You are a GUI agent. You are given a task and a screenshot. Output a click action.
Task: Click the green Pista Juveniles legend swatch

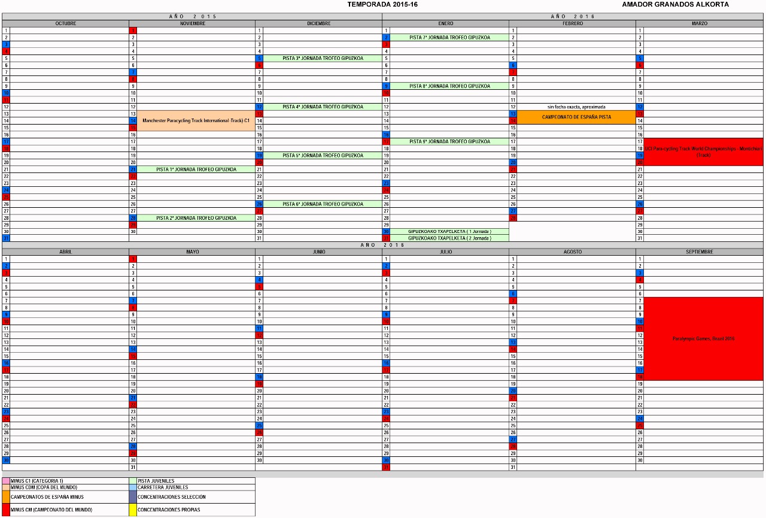pos(133,480)
